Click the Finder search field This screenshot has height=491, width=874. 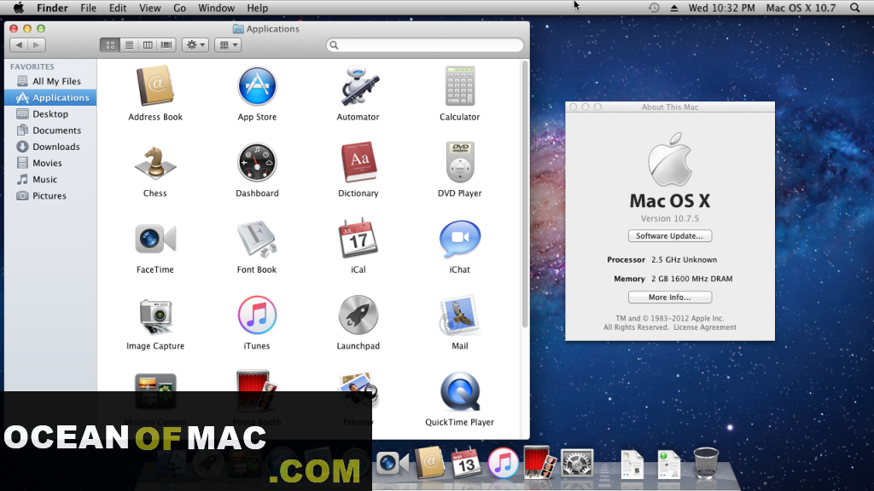(425, 45)
